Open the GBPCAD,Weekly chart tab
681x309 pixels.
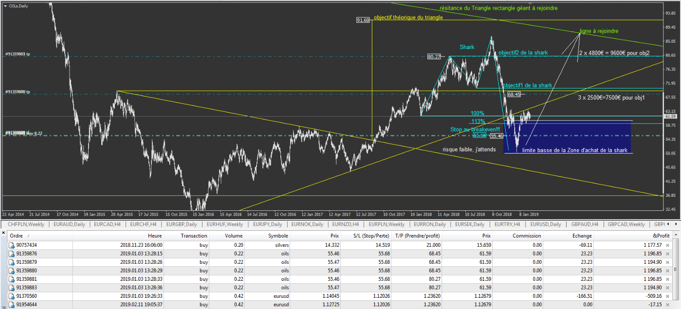(x=628, y=224)
